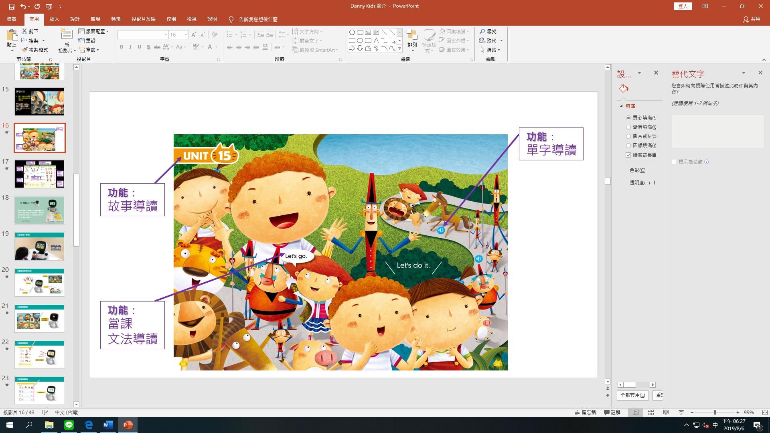770x433 pixels.
Task: Open the Arrange 排列 menu
Action: point(412,40)
